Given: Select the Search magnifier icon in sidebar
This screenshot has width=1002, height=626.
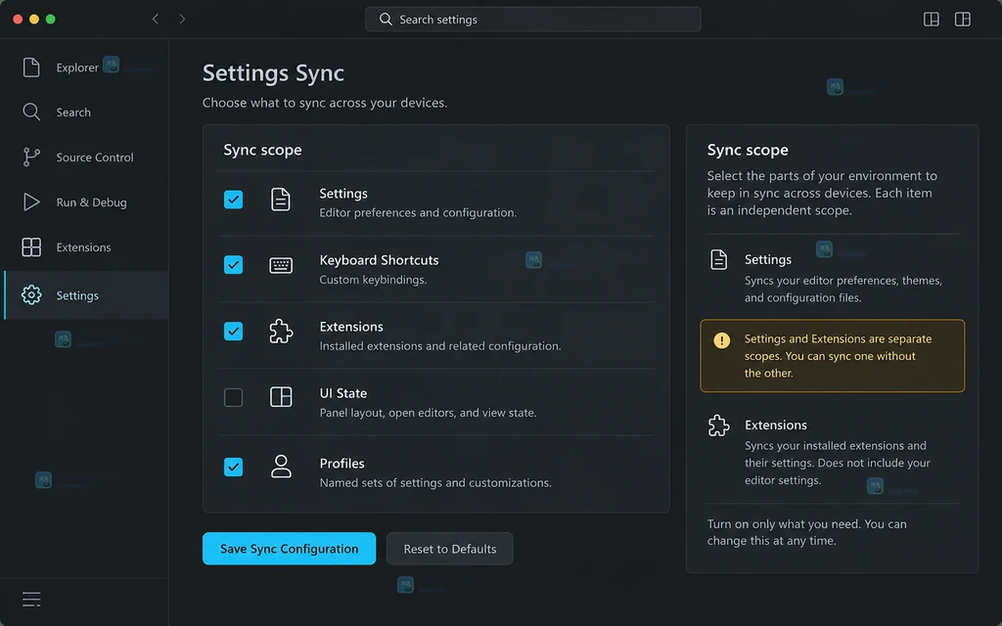Looking at the screenshot, I should pyautogui.click(x=31, y=112).
